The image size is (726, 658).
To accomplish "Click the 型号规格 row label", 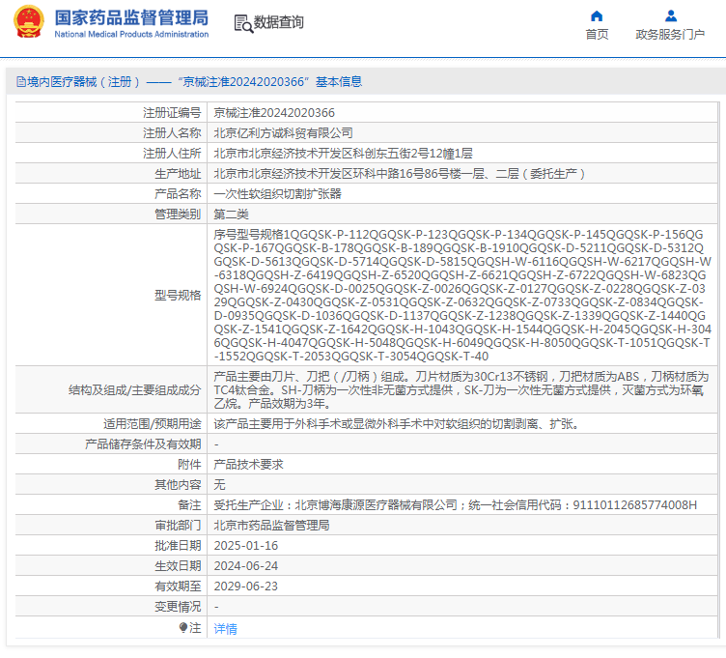I will [178, 295].
